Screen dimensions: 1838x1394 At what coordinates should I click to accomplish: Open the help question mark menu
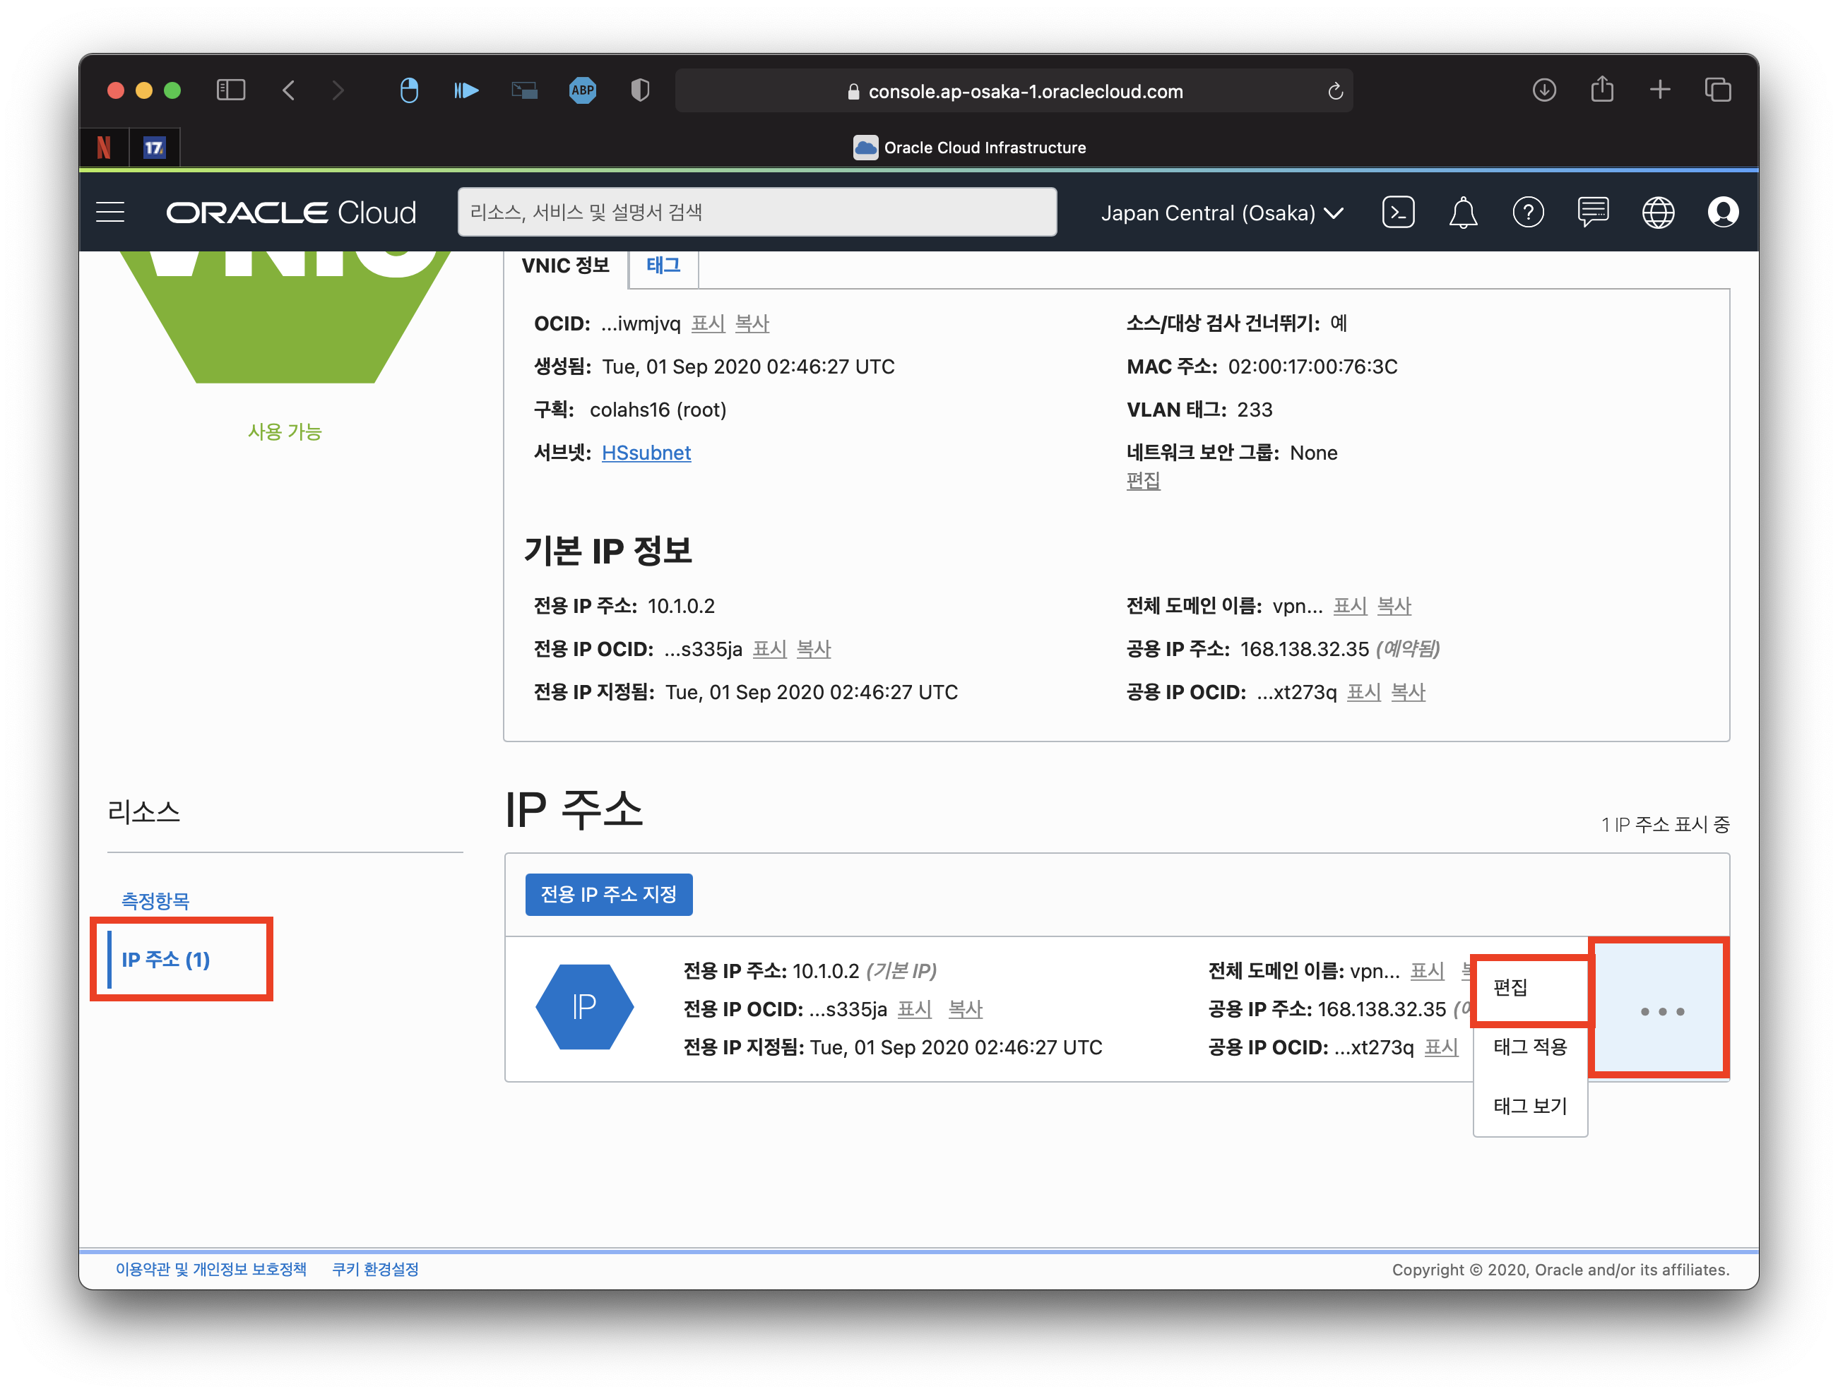click(x=1527, y=213)
